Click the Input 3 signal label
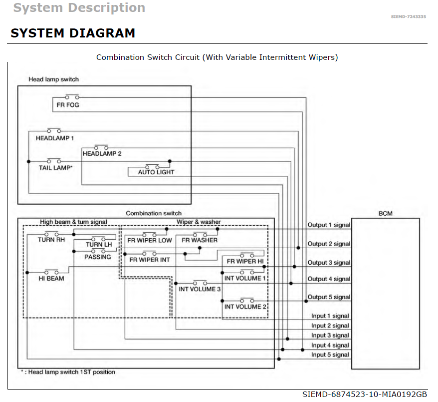 click(330, 336)
